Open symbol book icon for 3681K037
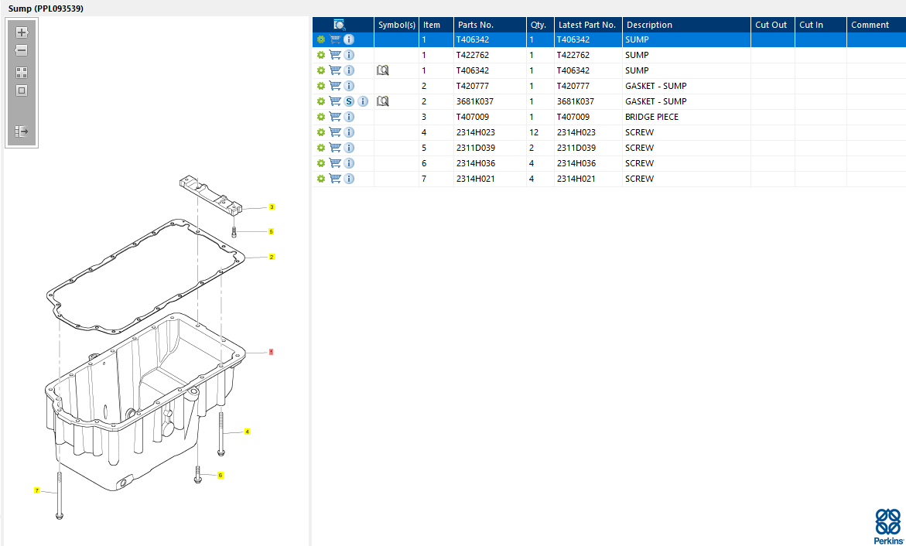Viewport: 906px width, 546px height. click(x=382, y=101)
